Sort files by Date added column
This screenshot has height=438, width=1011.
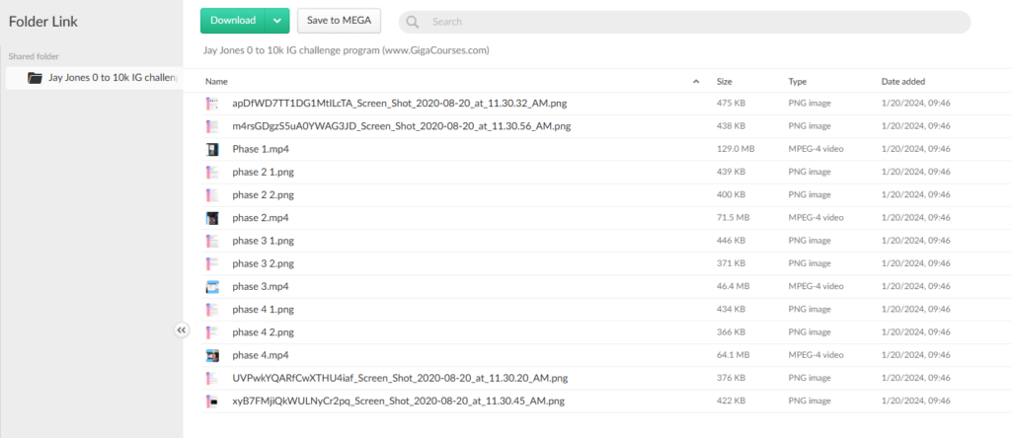[x=902, y=82]
